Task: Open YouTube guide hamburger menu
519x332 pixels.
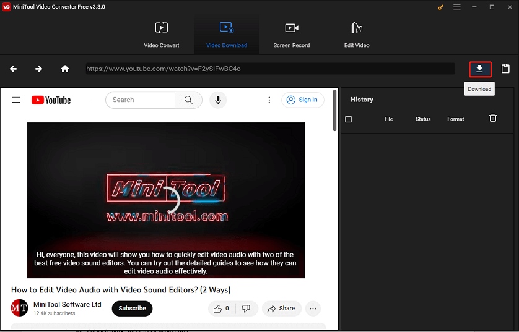Action: coord(16,100)
